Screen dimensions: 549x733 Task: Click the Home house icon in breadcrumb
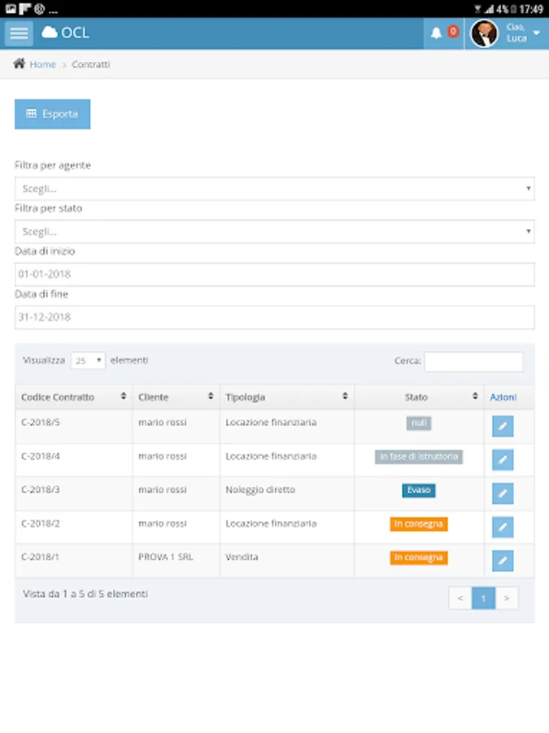click(x=20, y=64)
